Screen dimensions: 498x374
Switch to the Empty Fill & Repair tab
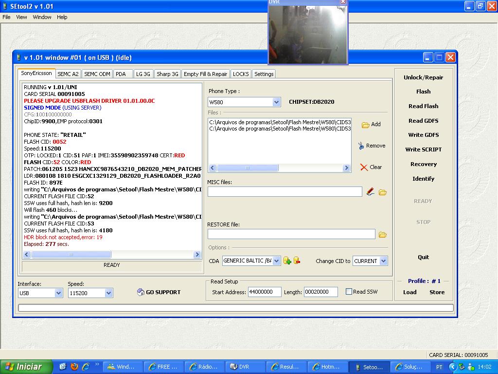[206, 74]
